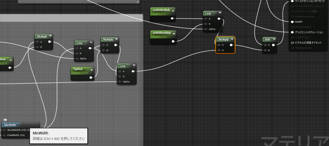Click A pin of Multiply right of TipMult Lerp
The image size is (329, 146).
point(103,45)
